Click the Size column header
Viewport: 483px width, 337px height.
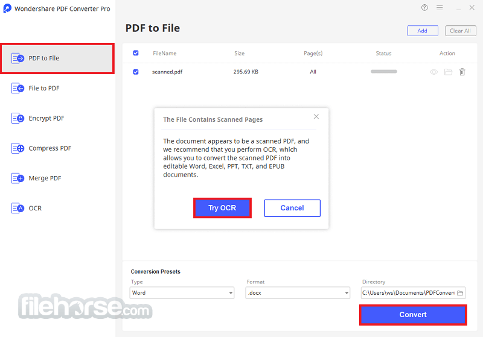(239, 54)
